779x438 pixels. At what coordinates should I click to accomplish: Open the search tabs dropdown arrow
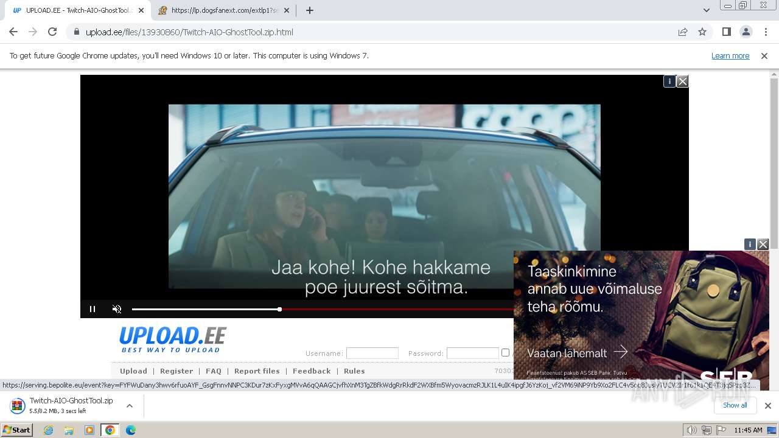click(x=706, y=10)
